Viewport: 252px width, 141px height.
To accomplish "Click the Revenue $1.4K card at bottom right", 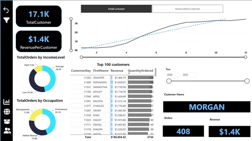I will click(x=230, y=132).
